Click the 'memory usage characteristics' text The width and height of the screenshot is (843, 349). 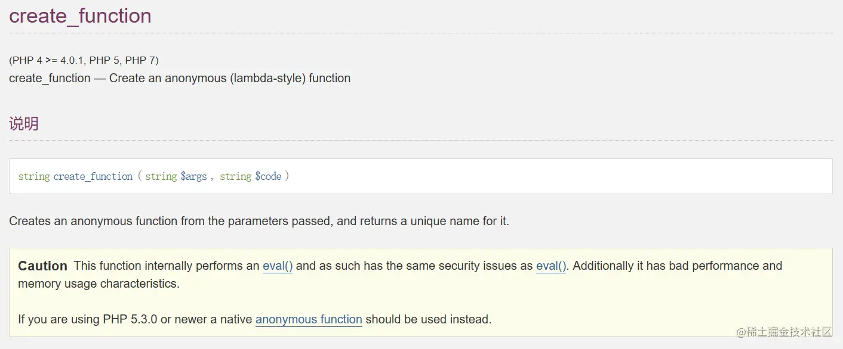point(99,284)
